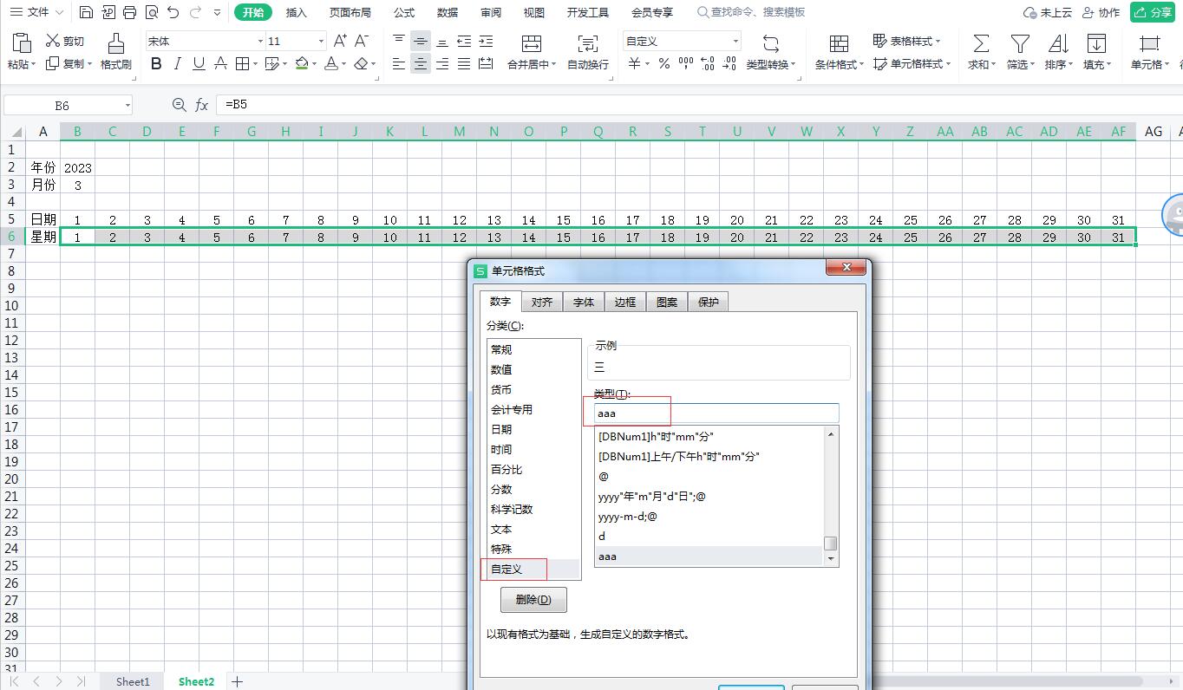Toggle bold formatting

click(x=156, y=64)
